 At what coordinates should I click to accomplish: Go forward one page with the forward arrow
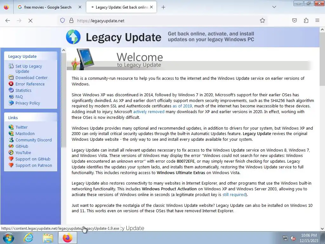pos(19,21)
